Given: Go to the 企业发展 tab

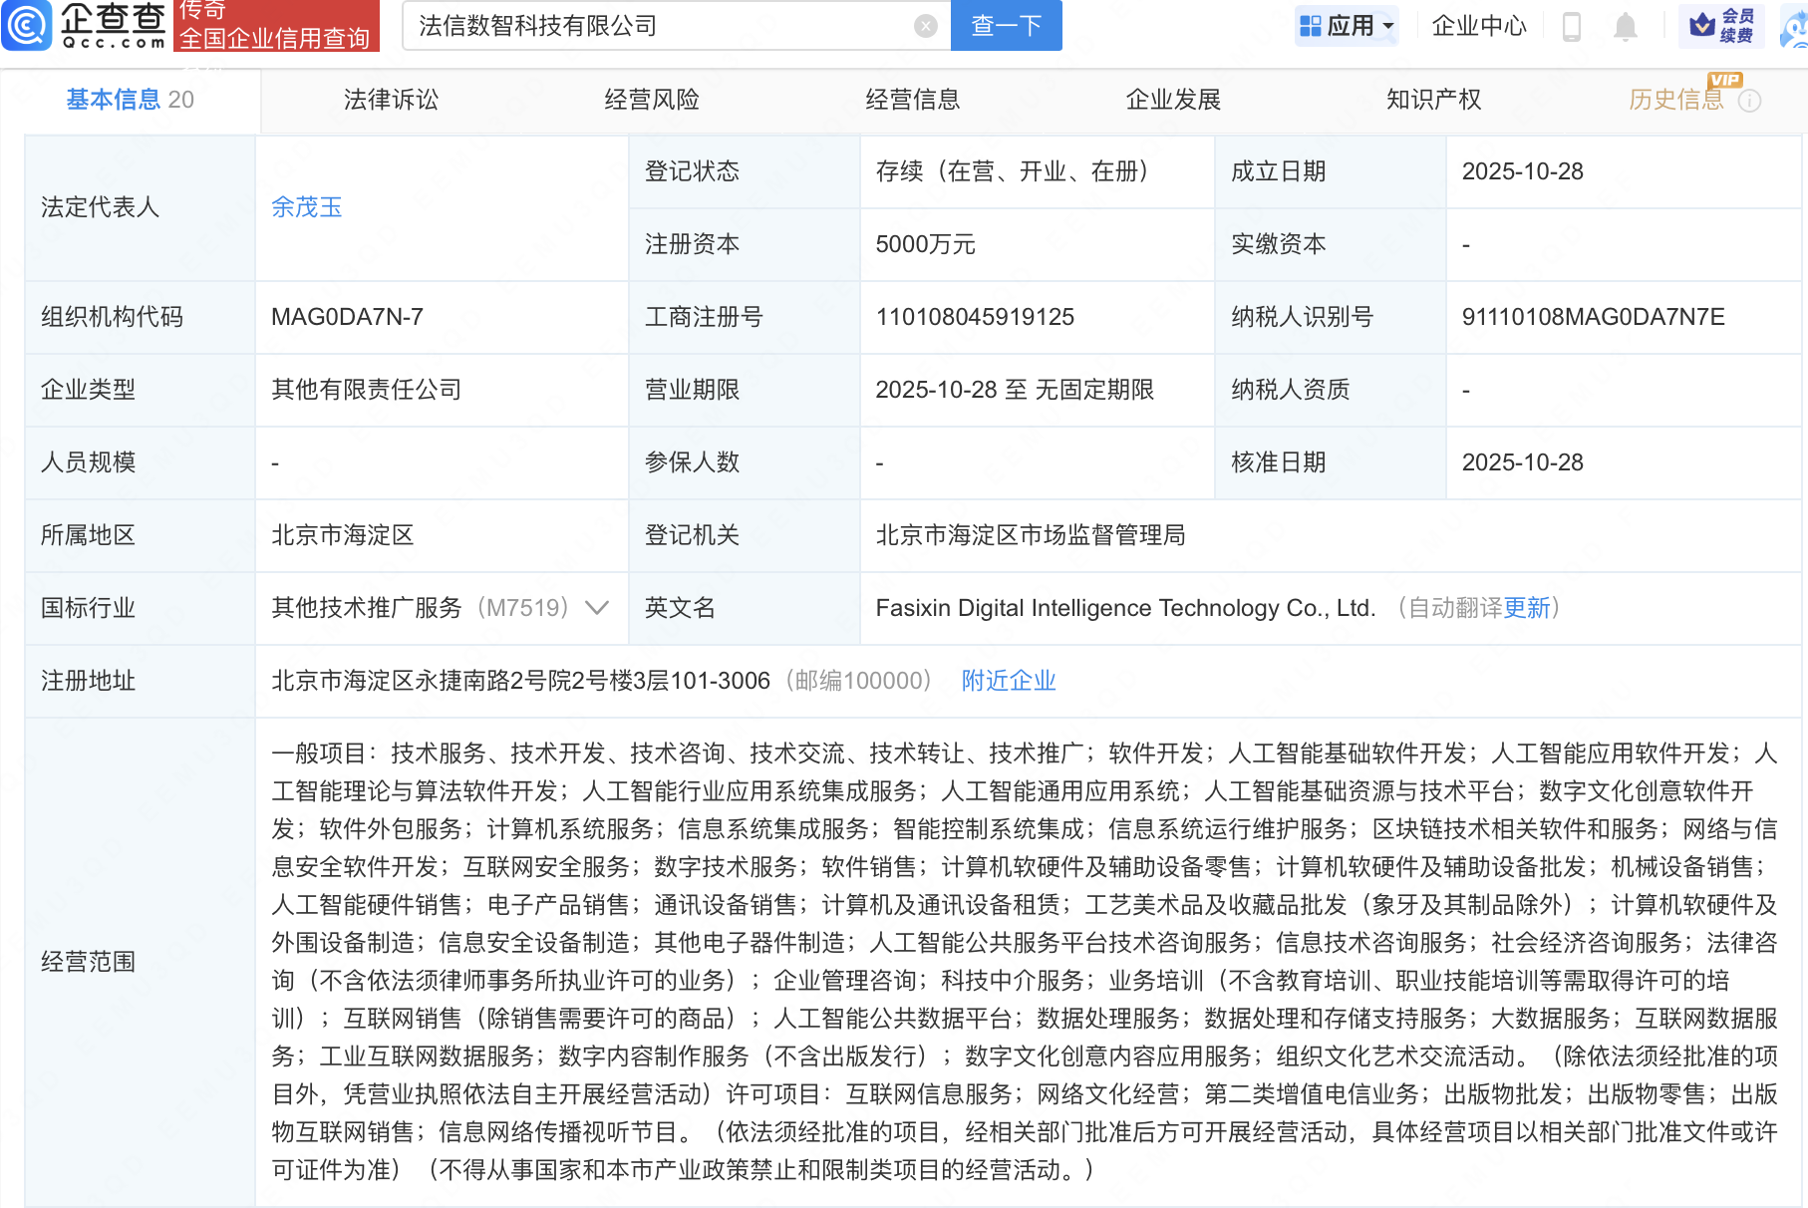Looking at the screenshot, I should 1173,100.
